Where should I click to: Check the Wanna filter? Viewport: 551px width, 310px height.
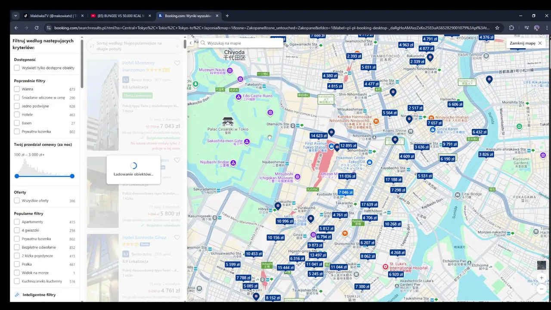pos(17,89)
